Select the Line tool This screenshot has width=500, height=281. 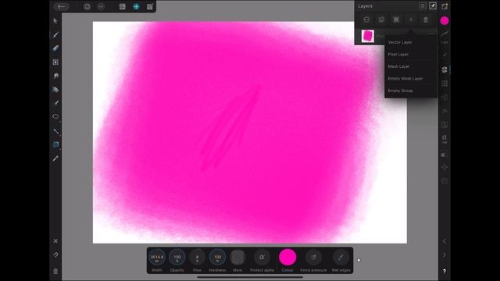click(55, 131)
